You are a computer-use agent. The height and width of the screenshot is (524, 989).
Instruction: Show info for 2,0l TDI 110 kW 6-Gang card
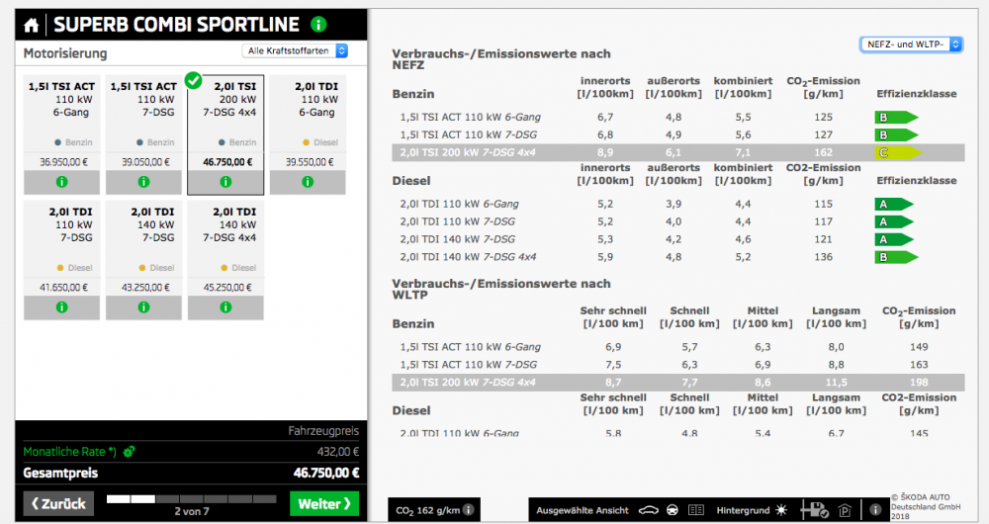(308, 182)
